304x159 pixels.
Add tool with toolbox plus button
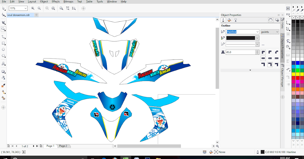click(x=3, y=107)
